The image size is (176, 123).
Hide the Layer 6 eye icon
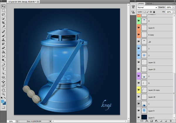[139, 28]
